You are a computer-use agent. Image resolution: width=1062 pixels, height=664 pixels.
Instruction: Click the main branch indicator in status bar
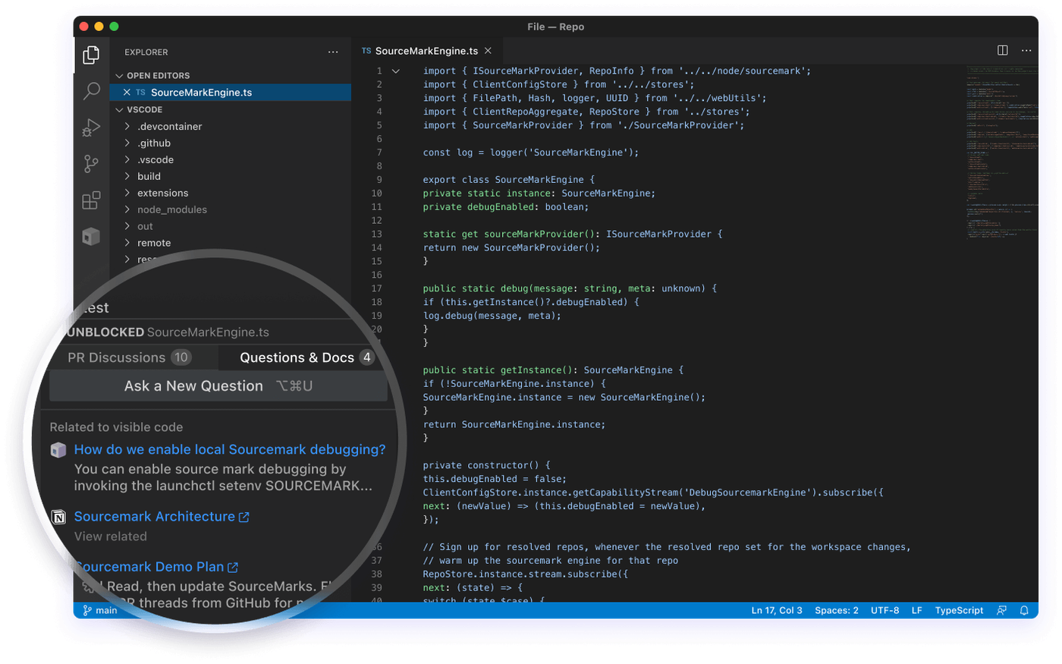[x=100, y=610]
